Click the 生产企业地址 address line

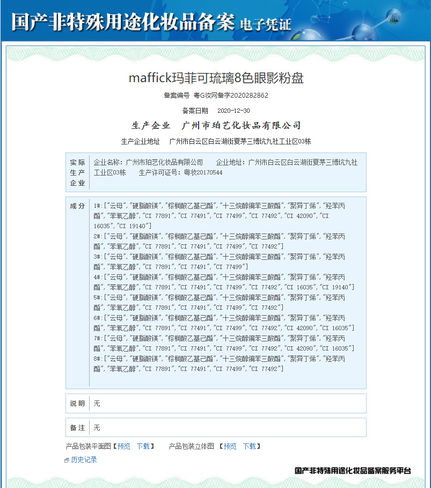pyautogui.click(x=216, y=142)
